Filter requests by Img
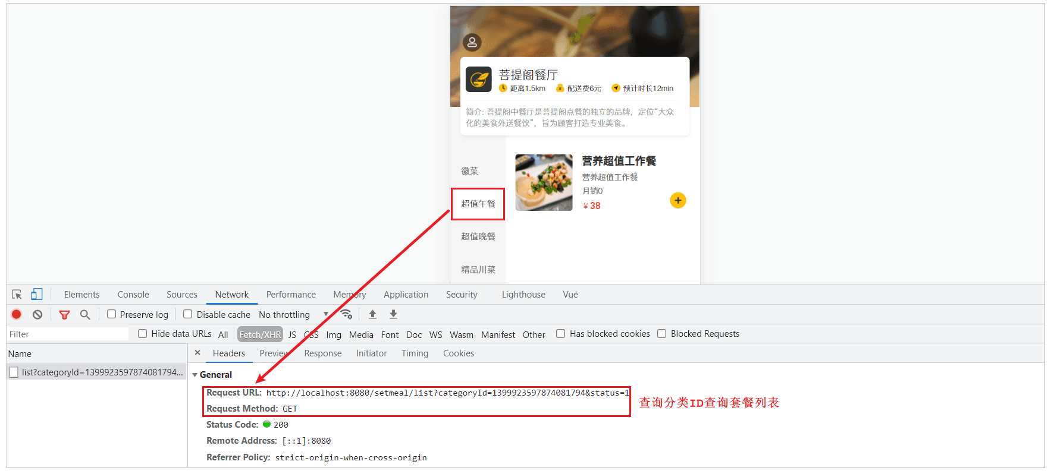The width and height of the screenshot is (1051, 474). click(334, 335)
